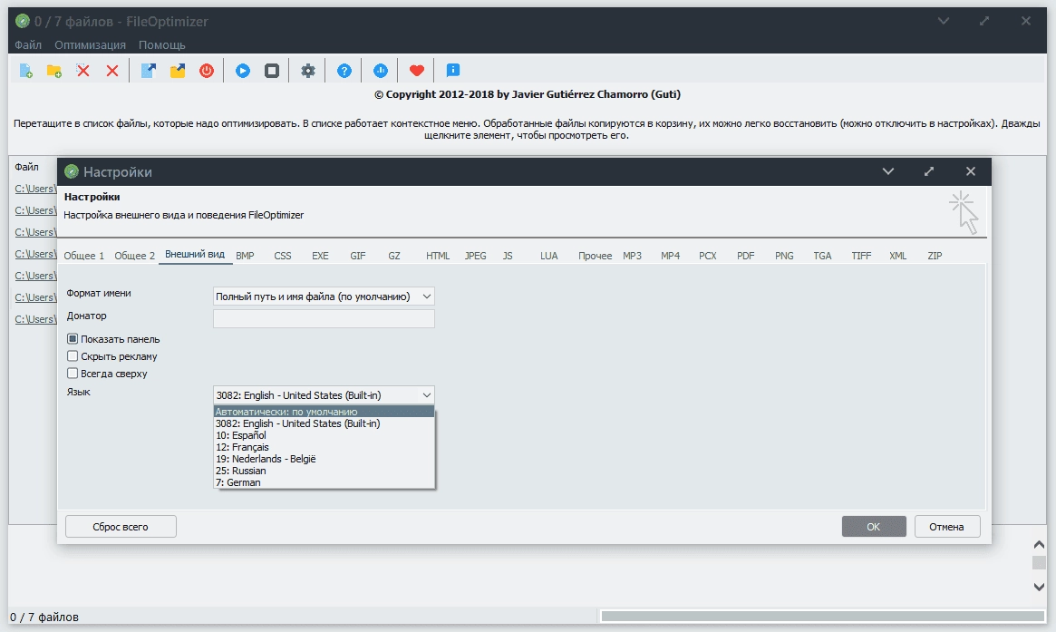Click the red heart donate icon

click(x=417, y=70)
